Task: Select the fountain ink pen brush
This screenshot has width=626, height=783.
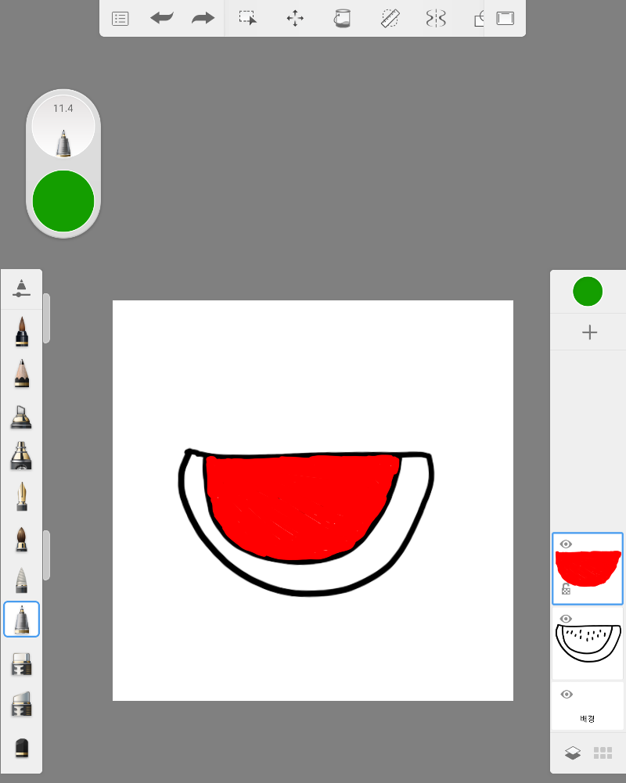Action: [x=21, y=497]
